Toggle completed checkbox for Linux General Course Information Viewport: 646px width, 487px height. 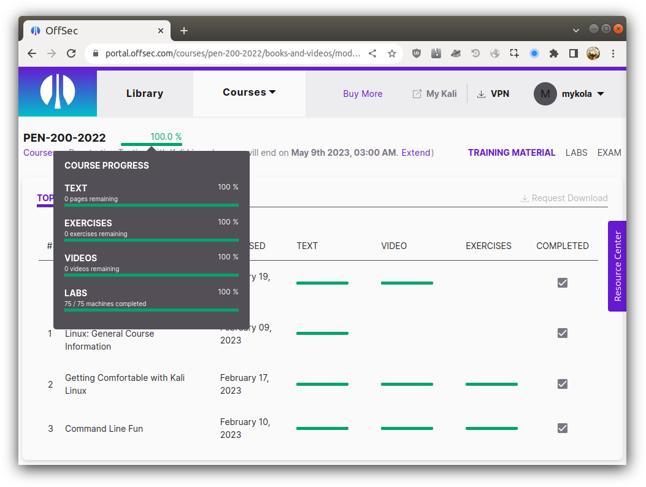pos(563,333)
